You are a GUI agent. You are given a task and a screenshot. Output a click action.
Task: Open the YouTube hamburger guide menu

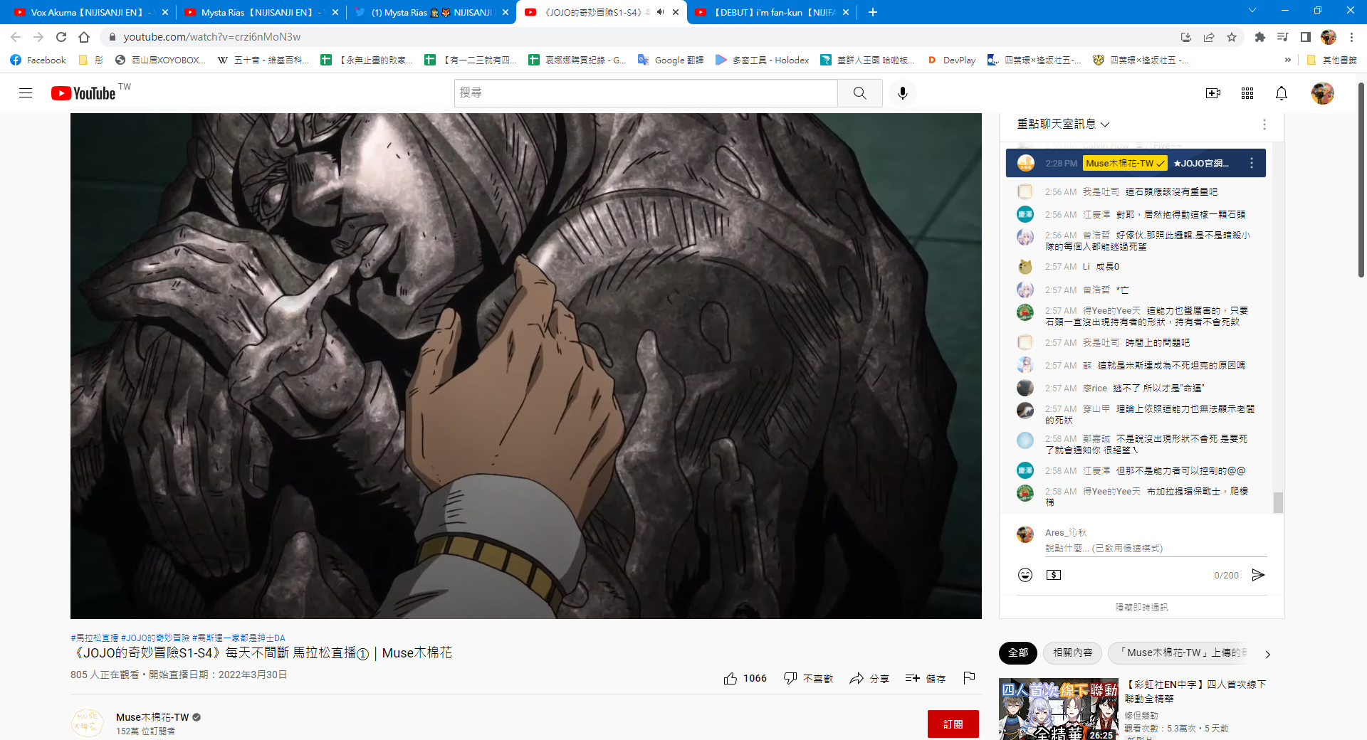[26, 93]
